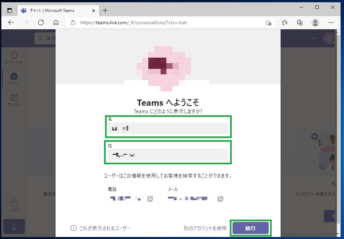The width and height of the screenshot is (344, 239).
Task: Open the メール edit link icon
Action: coord(220,199)
